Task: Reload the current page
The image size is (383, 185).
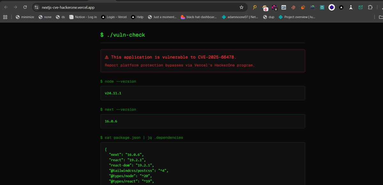Action: click(x=25, y=7)
